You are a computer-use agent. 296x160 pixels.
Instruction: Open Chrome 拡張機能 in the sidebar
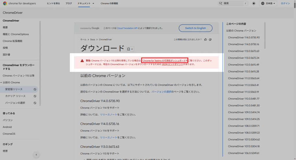[12, 41]
